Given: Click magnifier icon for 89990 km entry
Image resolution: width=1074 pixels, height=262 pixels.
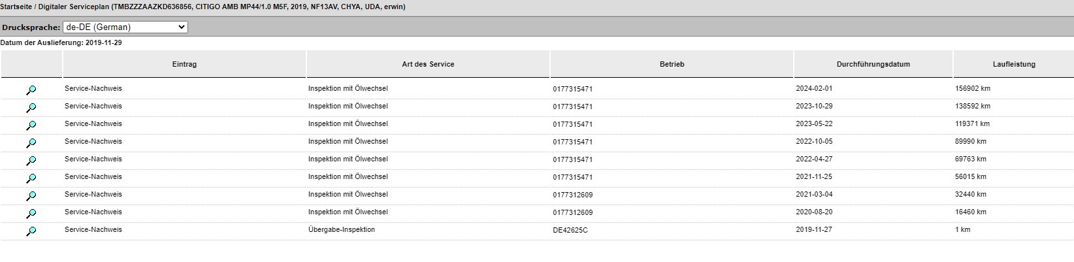Looking at the screenshot, I should pos(31,143).
